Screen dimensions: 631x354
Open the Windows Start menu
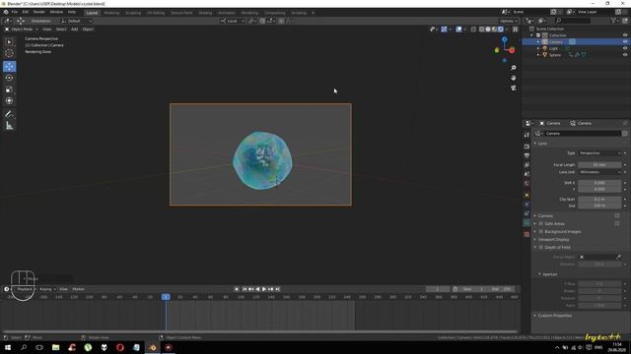pyautogui.click(x=8, y=347)
